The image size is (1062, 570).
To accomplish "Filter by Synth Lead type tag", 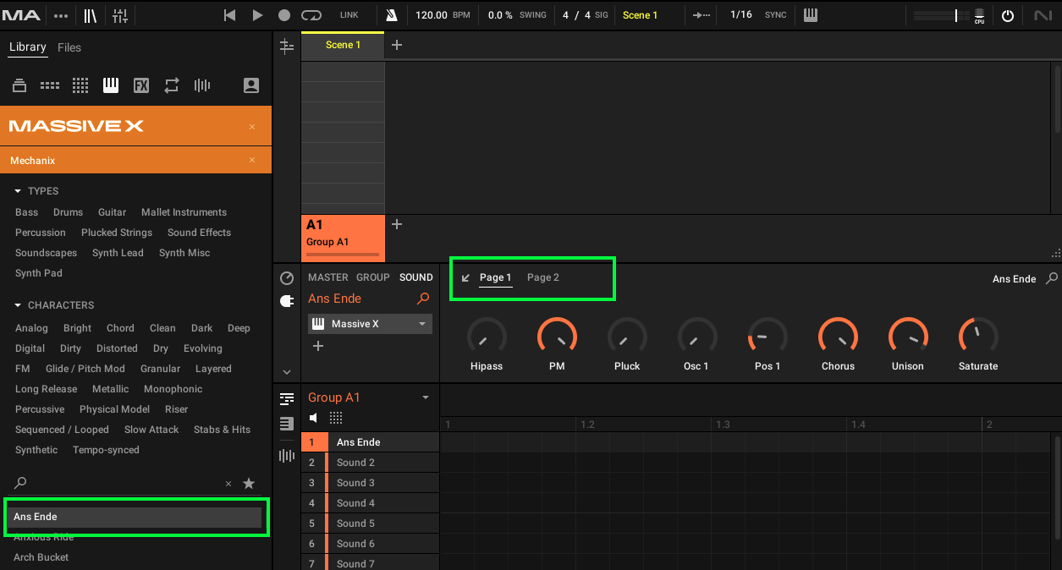I will pos(118,253).
